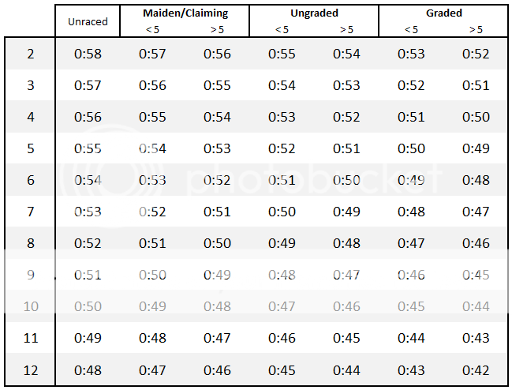Click row label 7
This screenshot has height=390, width=512.
(x=31, y=212)
